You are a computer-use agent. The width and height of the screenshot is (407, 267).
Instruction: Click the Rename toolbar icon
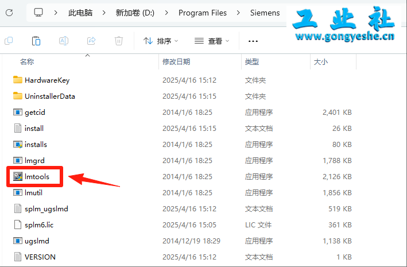(x=64, y=41)
